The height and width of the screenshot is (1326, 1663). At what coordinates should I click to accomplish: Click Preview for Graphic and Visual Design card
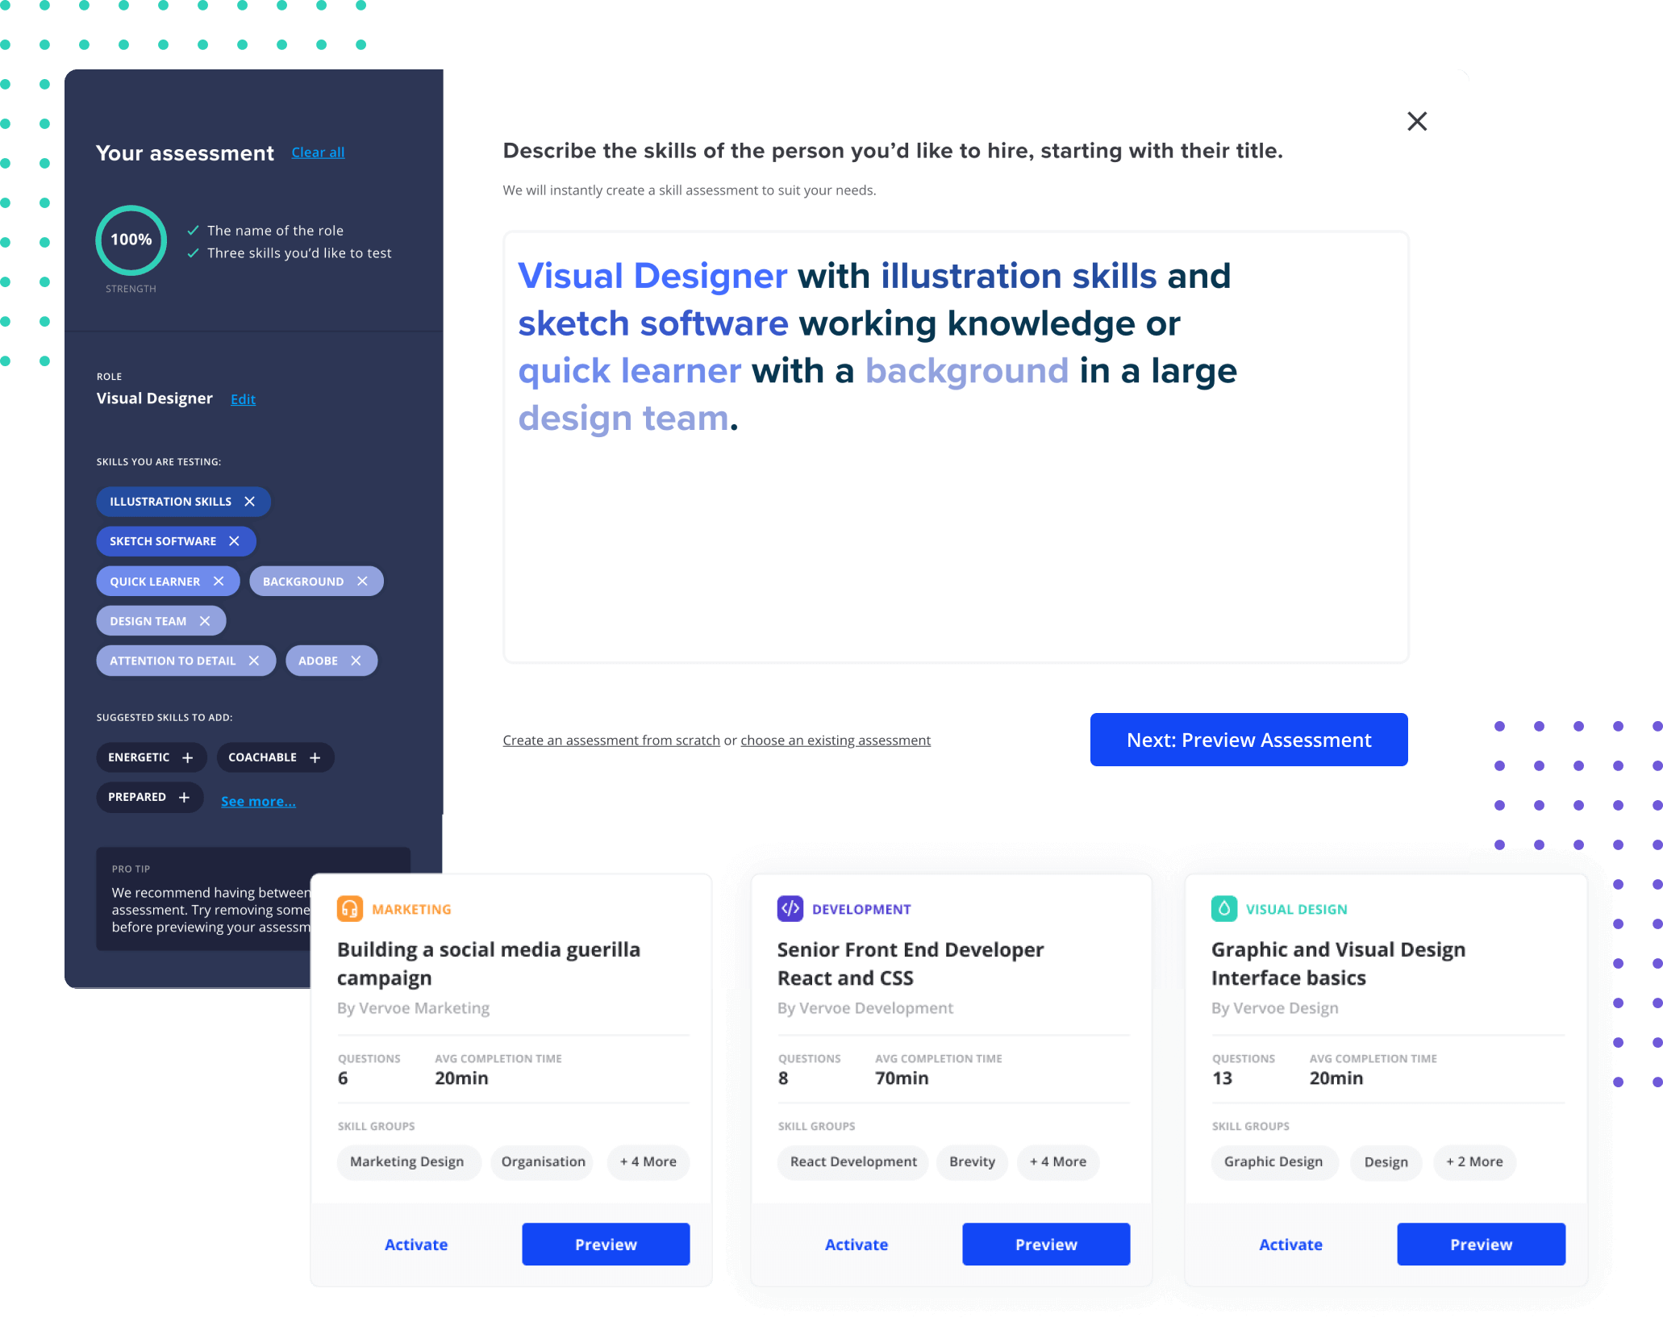pyautogui.click(x=1479, y=1244)
